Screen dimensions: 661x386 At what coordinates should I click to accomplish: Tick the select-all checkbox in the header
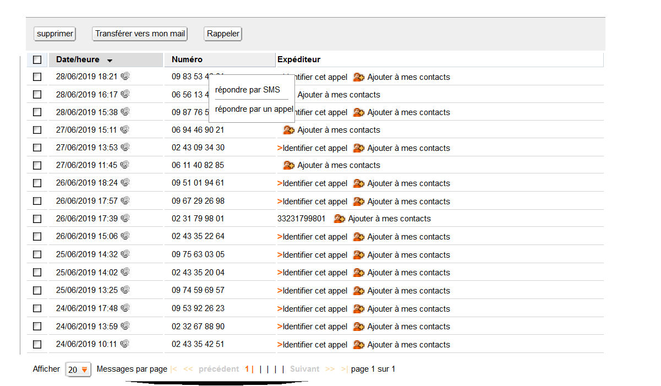tap(37, 59)
